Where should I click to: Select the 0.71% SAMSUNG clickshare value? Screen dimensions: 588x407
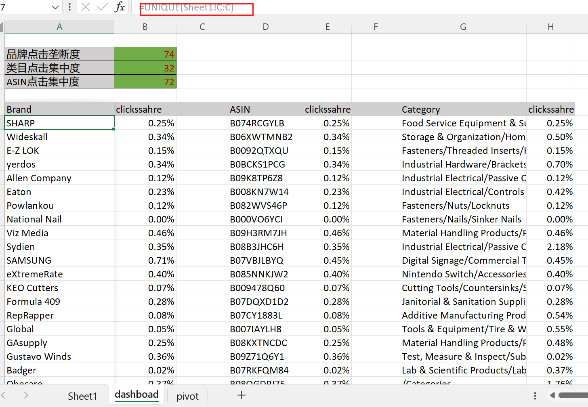145,260
